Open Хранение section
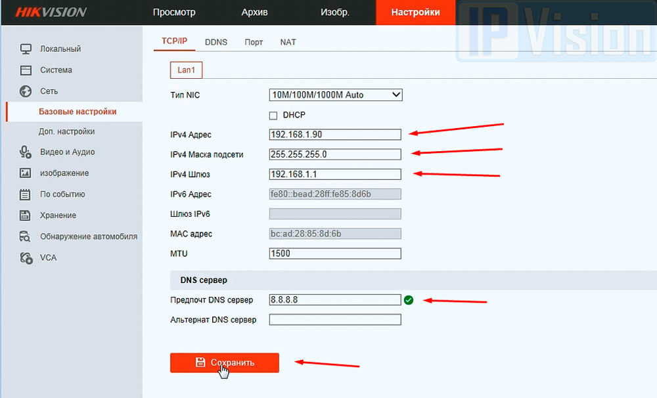The image size is (657, 398). pyautogui.click(x=58, y=215)
